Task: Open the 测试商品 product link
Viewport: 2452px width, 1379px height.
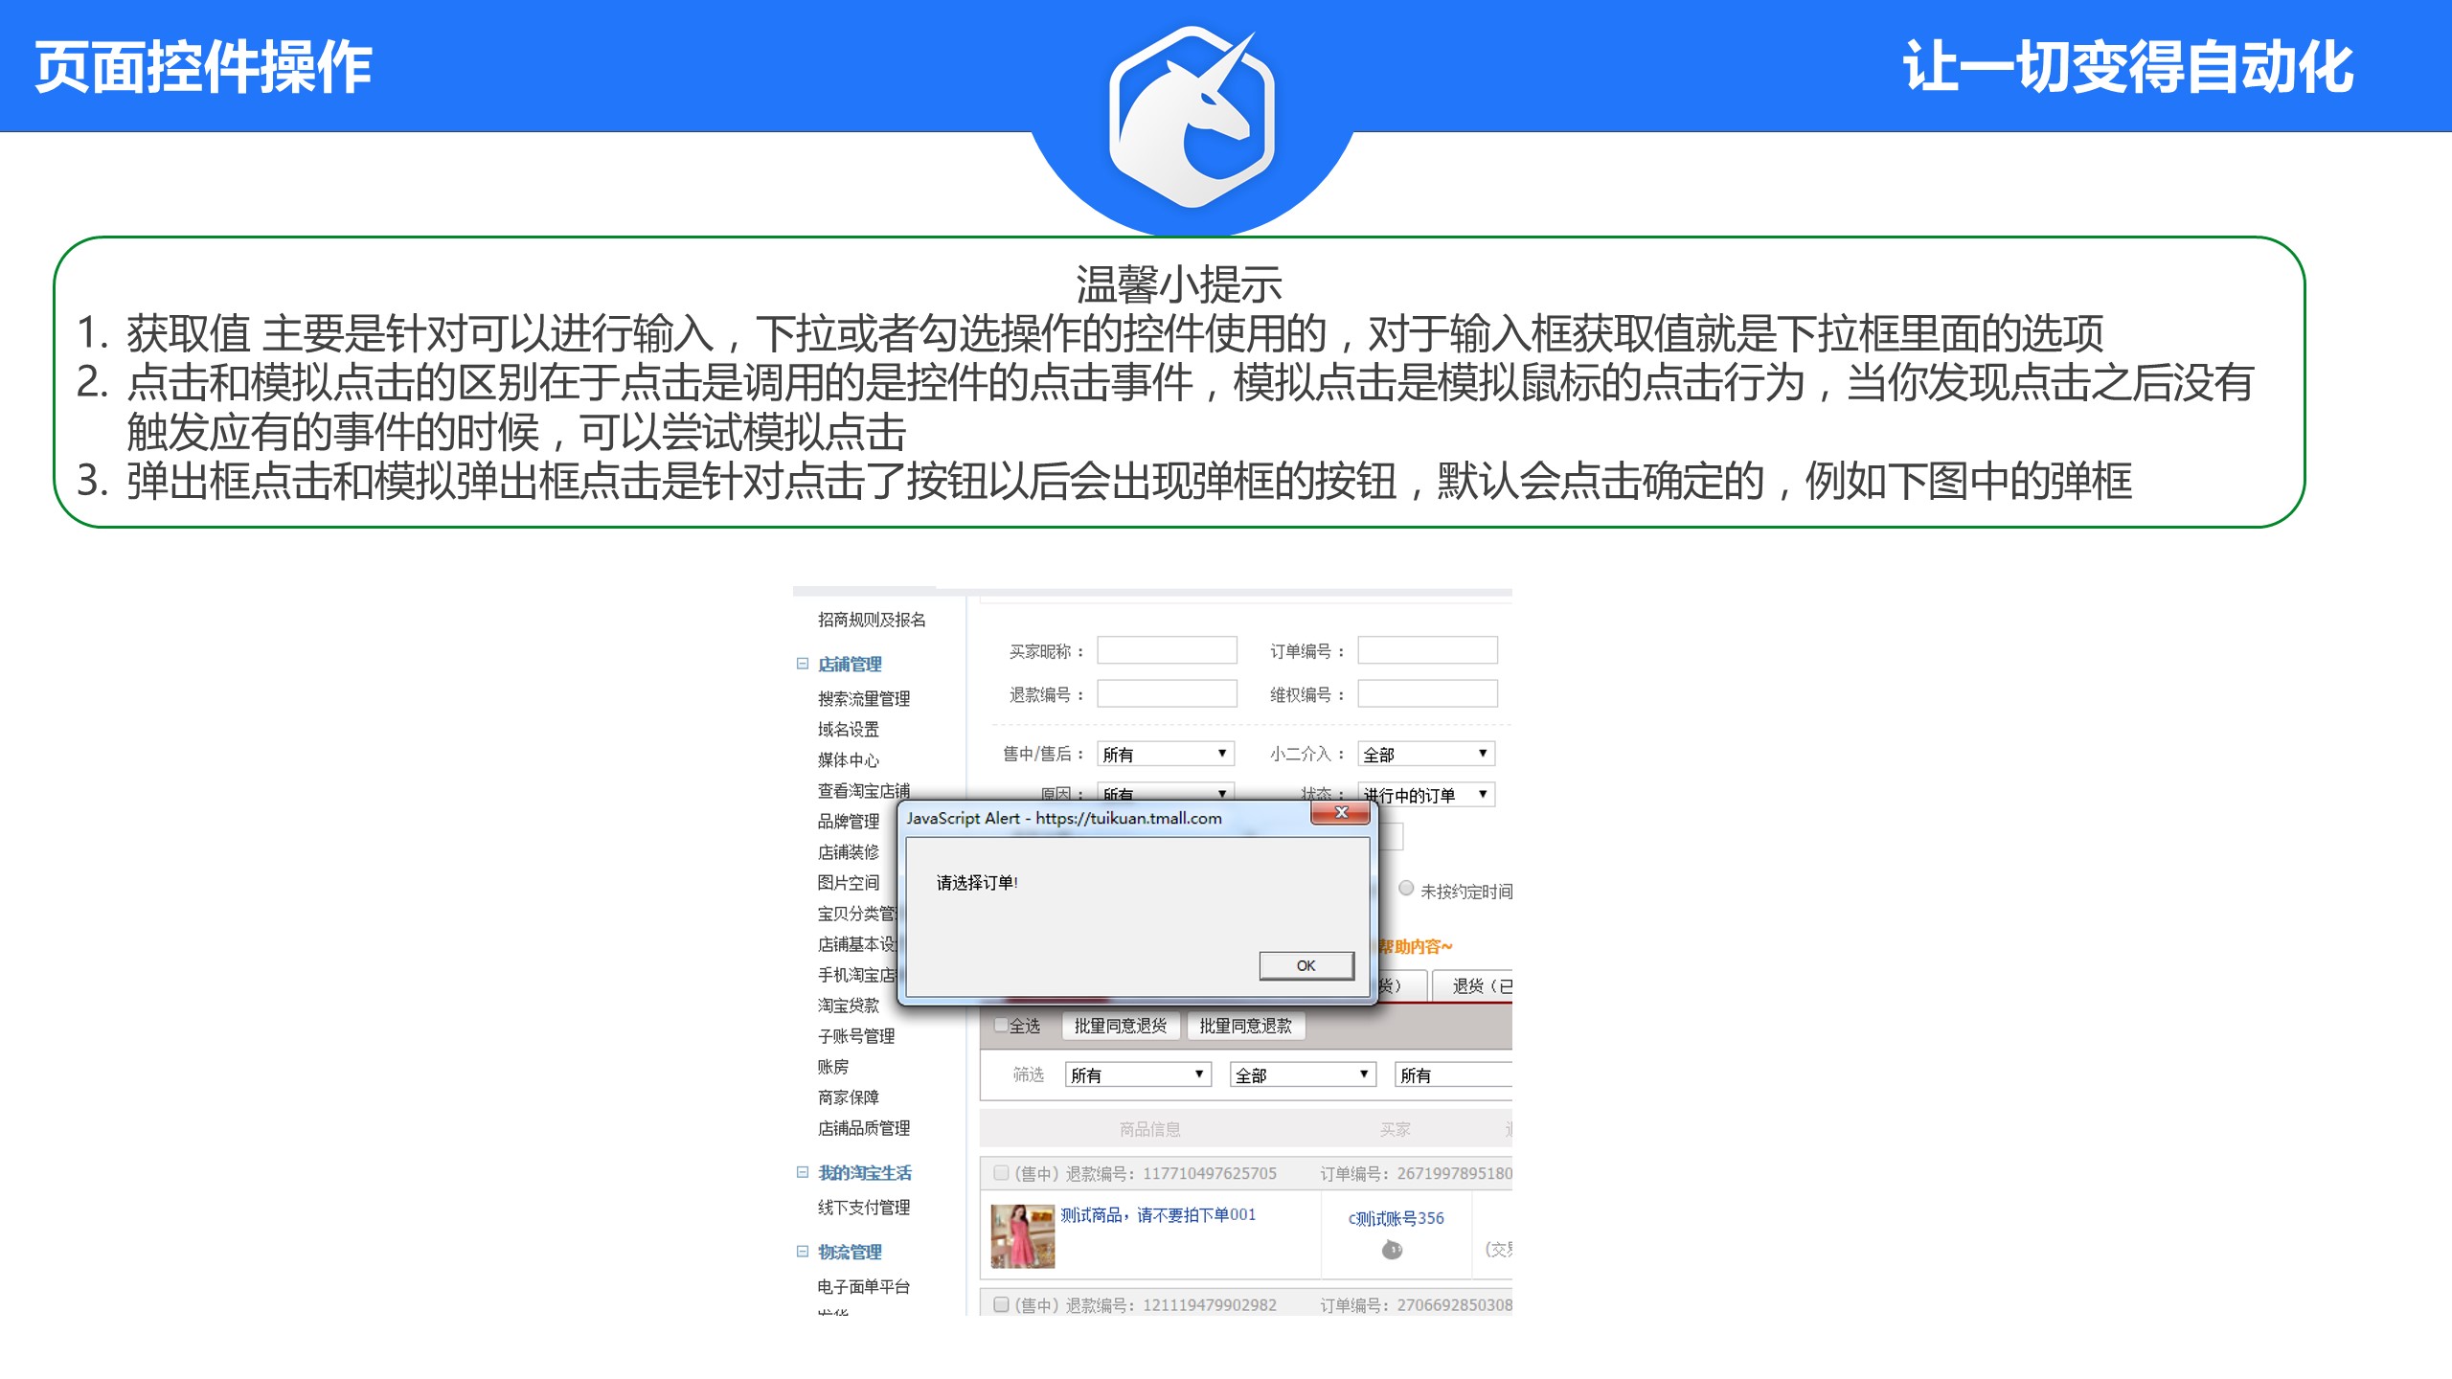Action: point(1157,1214)
